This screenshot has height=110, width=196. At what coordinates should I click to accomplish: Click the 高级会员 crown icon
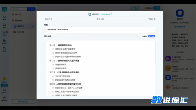click(145, 8)
